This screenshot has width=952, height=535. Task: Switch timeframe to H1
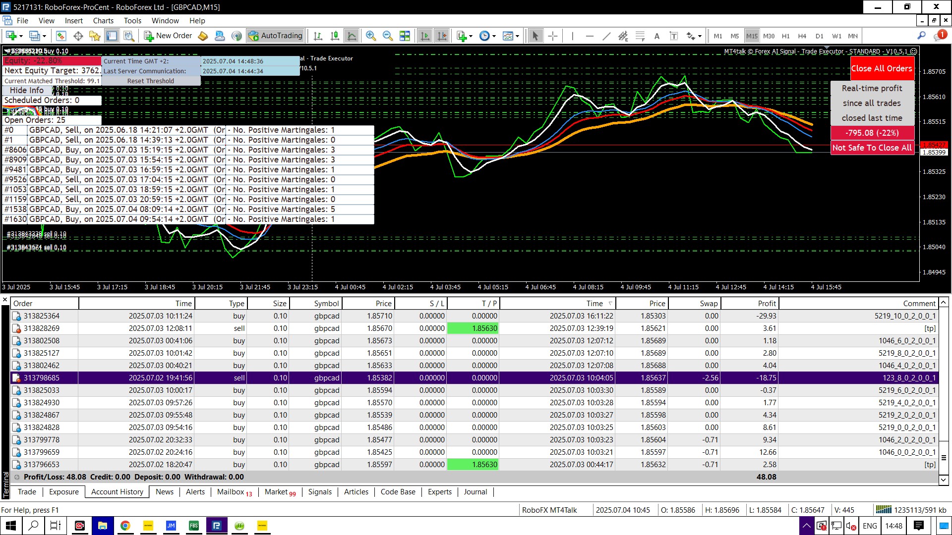pos(785,36)
